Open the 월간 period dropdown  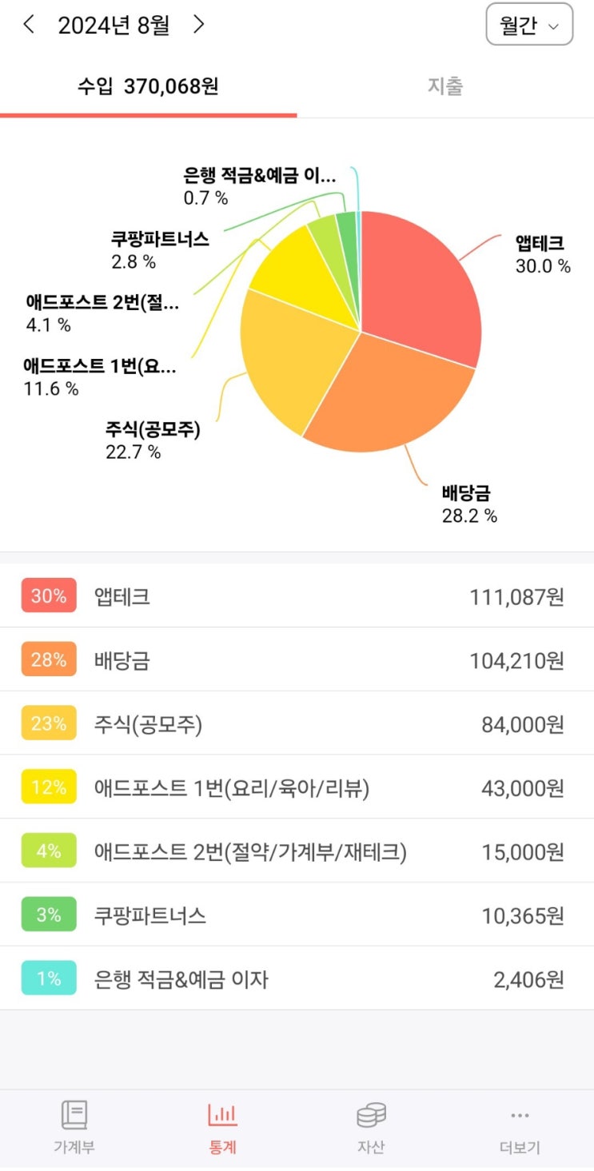[x=529, y=25]
